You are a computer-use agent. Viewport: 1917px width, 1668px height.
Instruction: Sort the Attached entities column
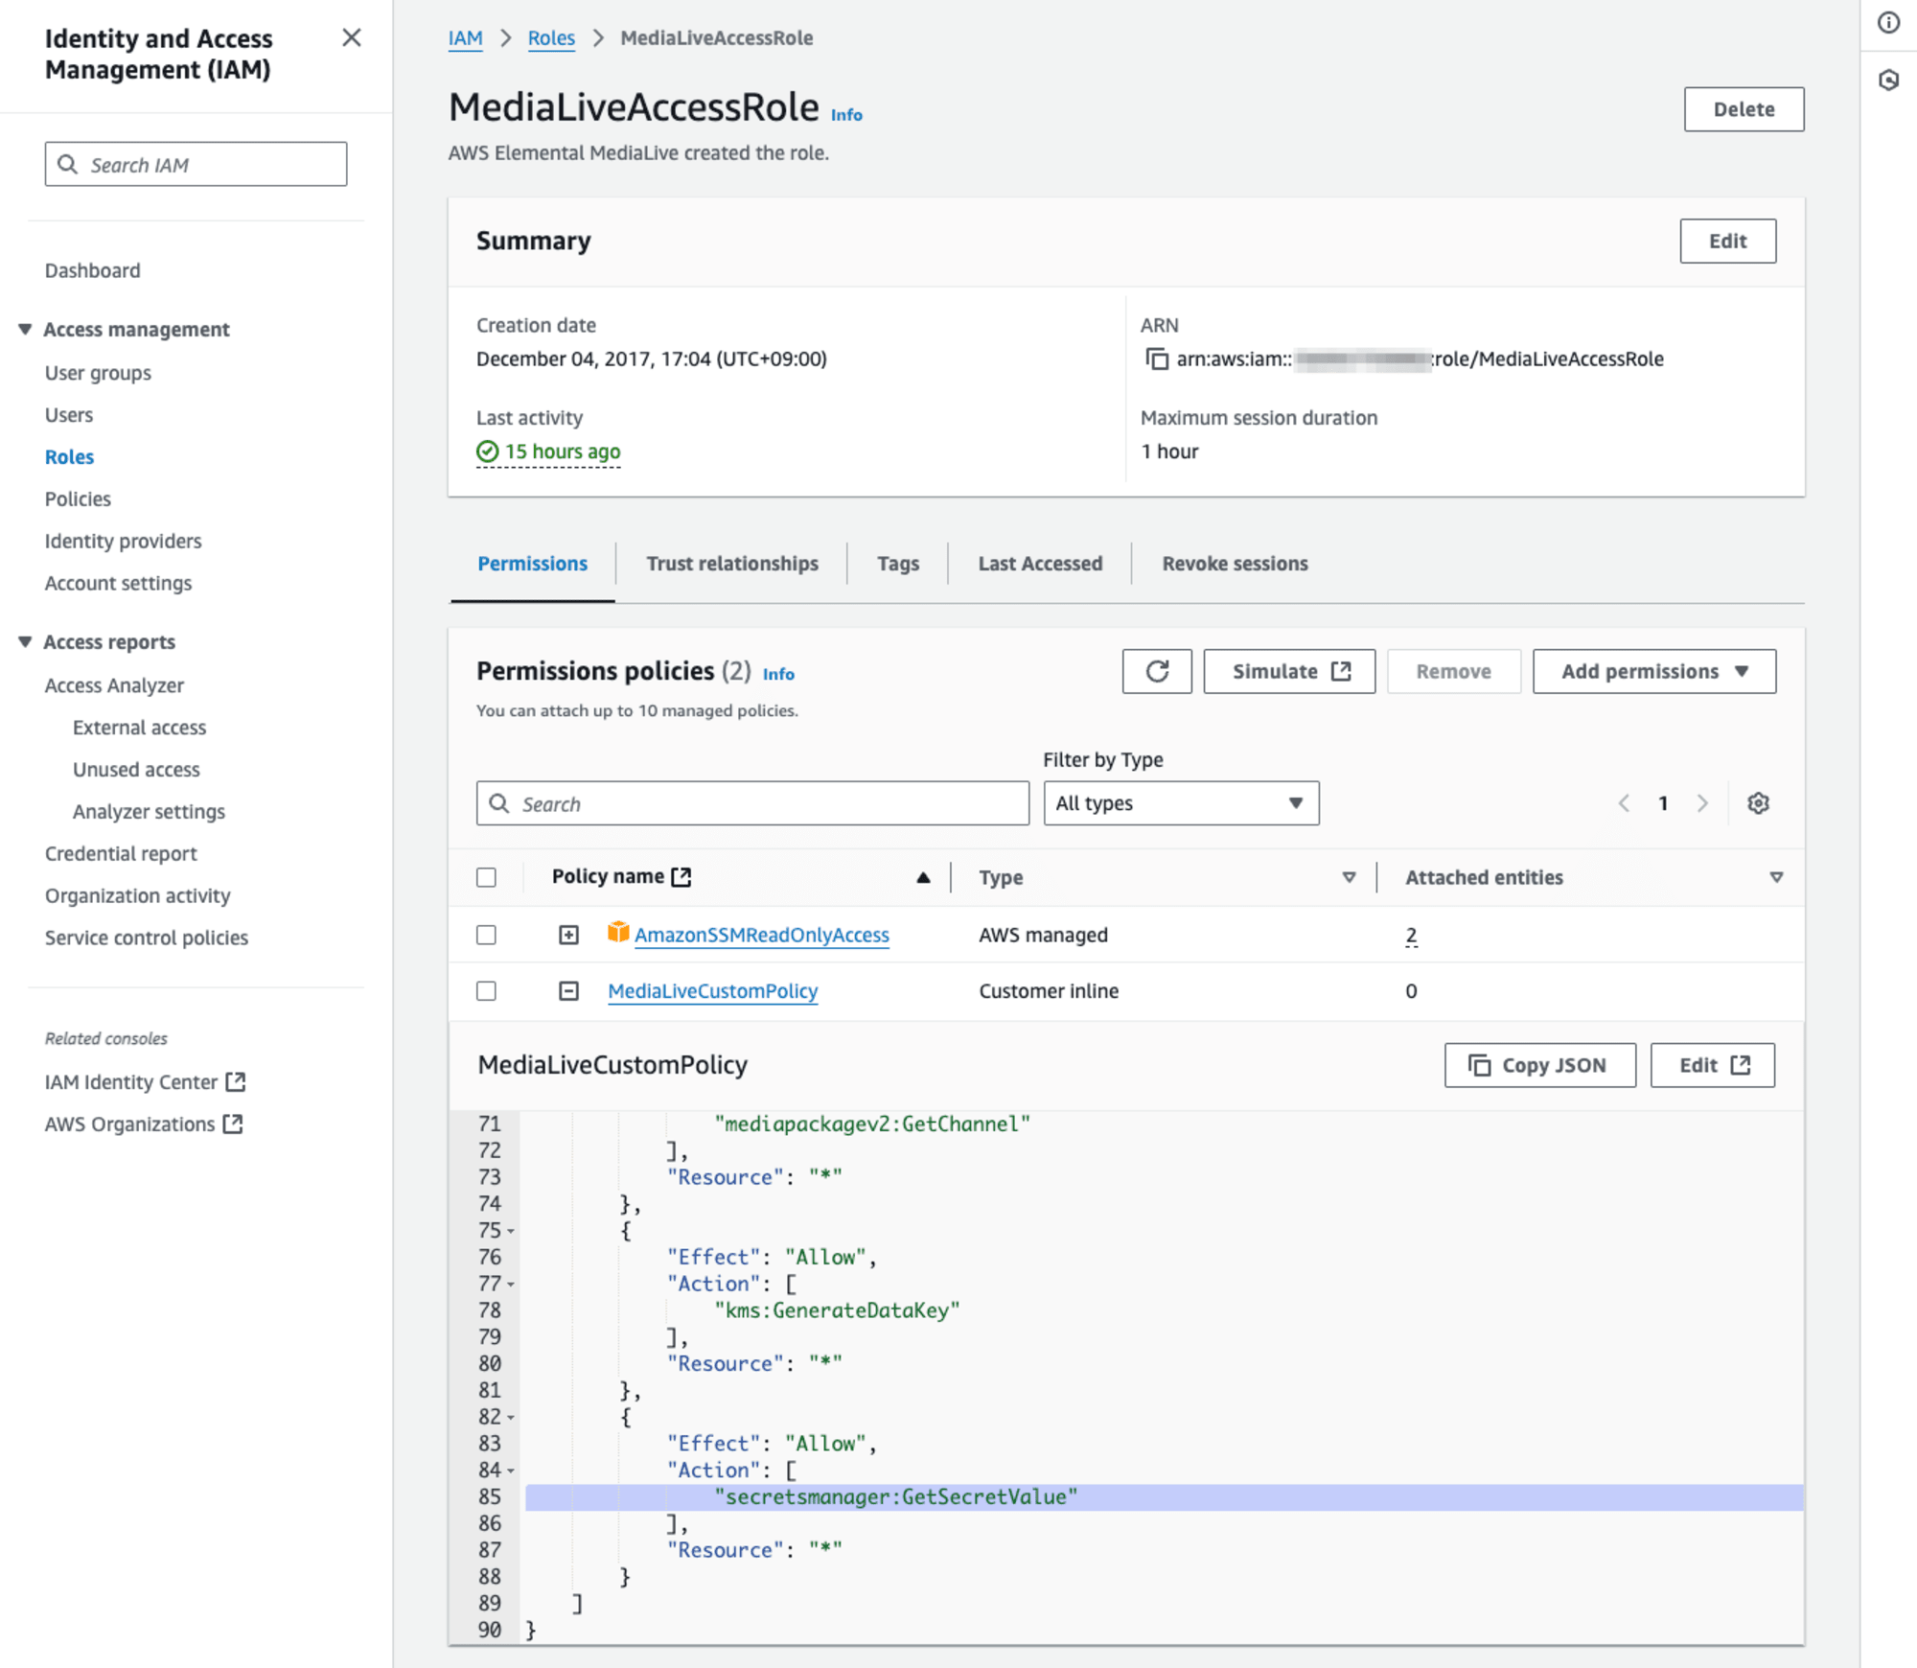[x=1776, y=877]
